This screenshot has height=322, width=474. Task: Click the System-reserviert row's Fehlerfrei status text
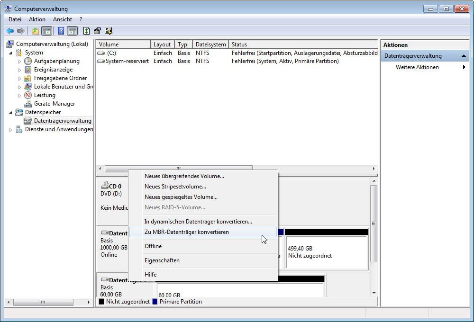coord(285,61)
